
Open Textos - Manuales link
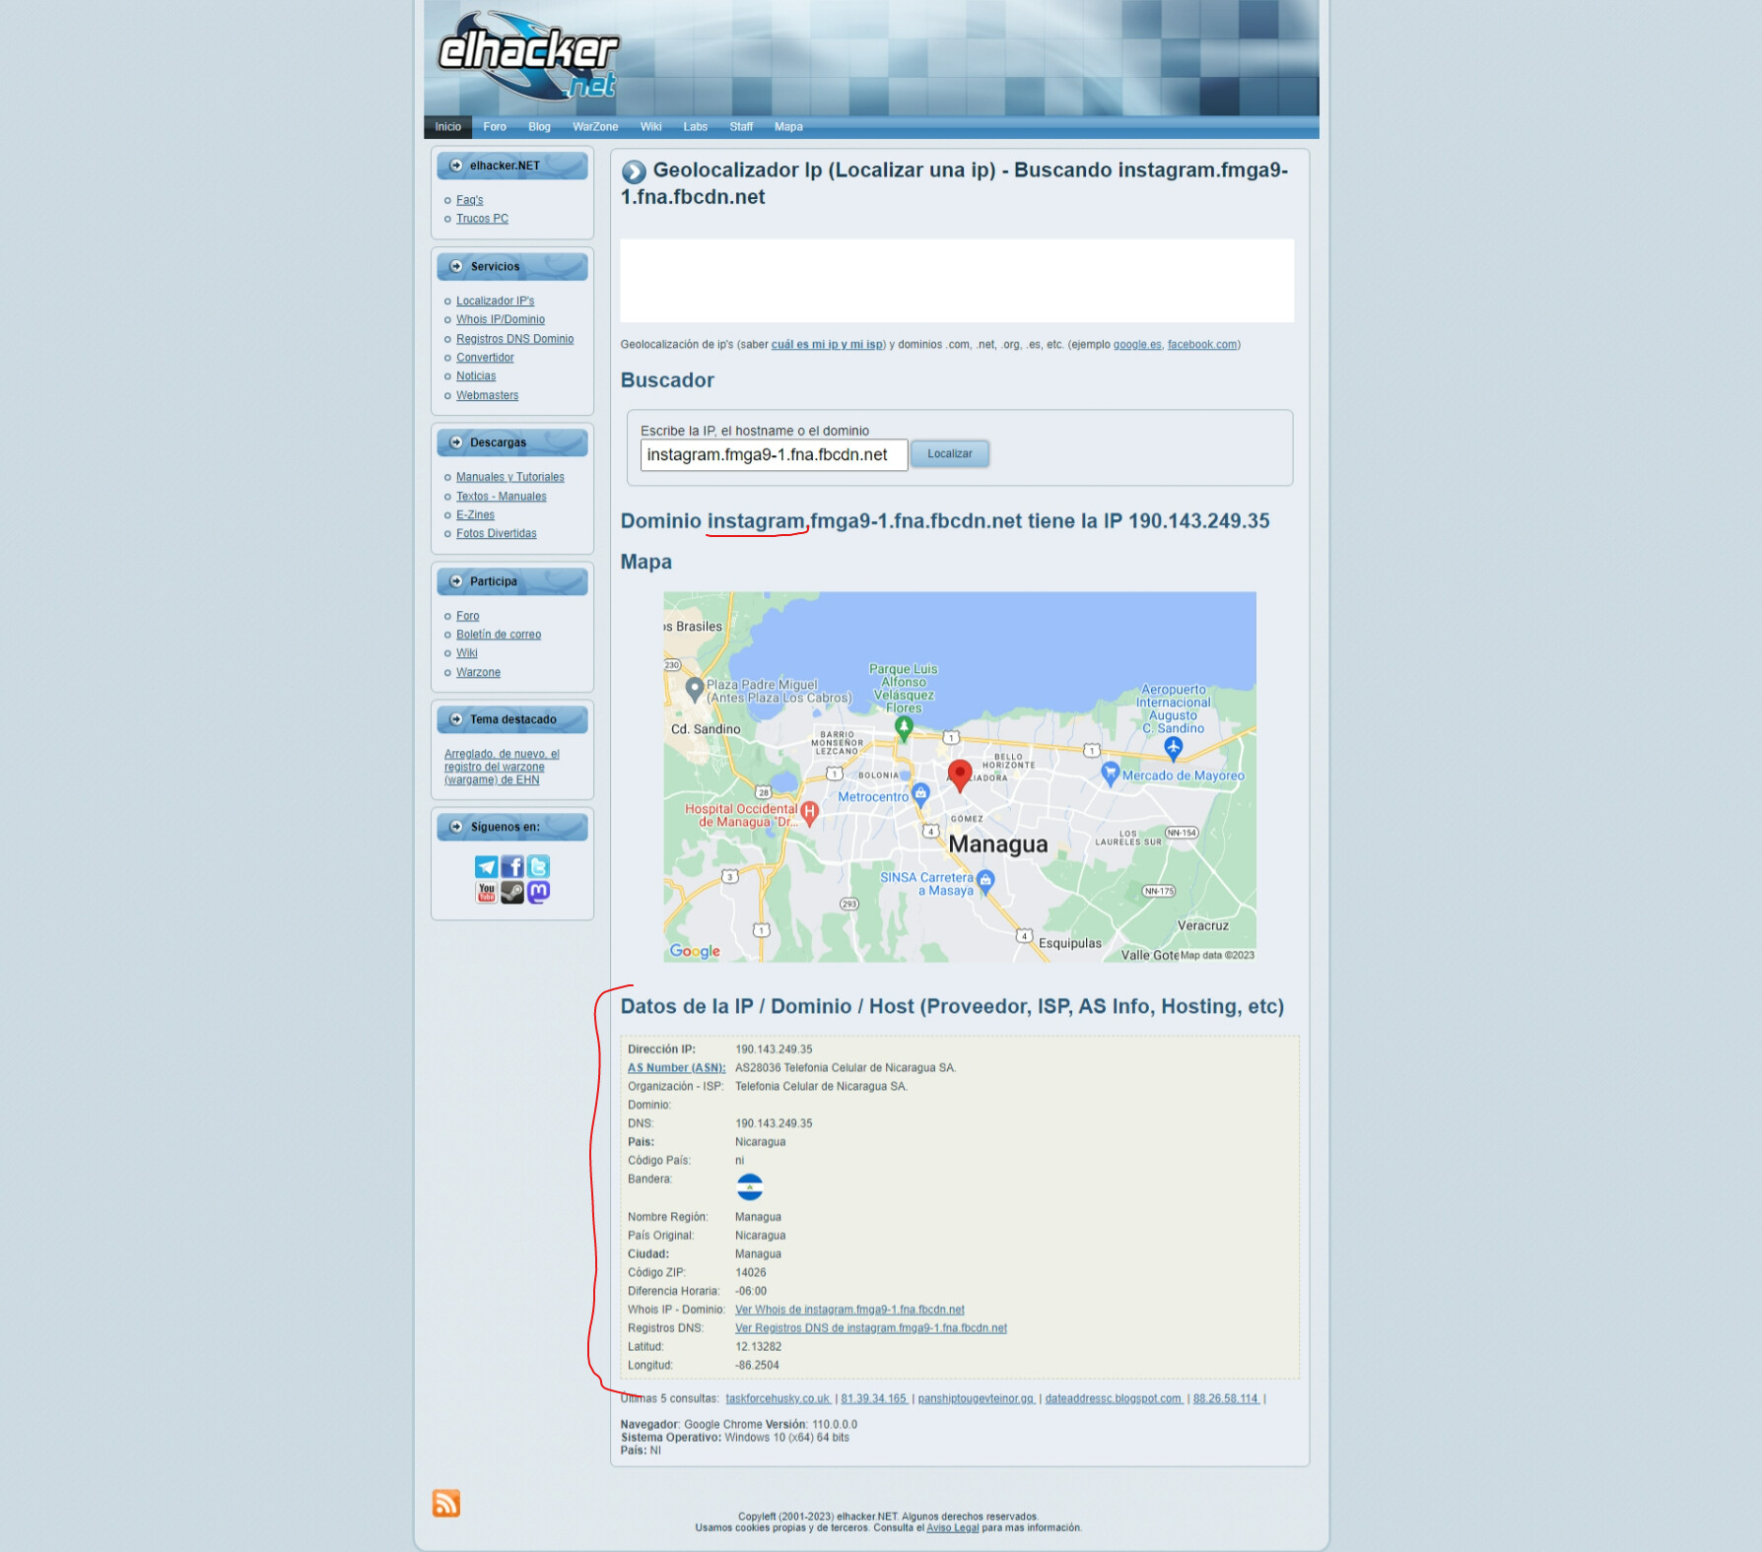[x=501, y=497]
